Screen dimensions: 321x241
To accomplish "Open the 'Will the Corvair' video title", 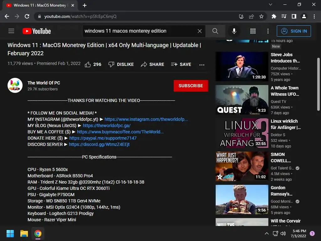I will coord(286,221).
